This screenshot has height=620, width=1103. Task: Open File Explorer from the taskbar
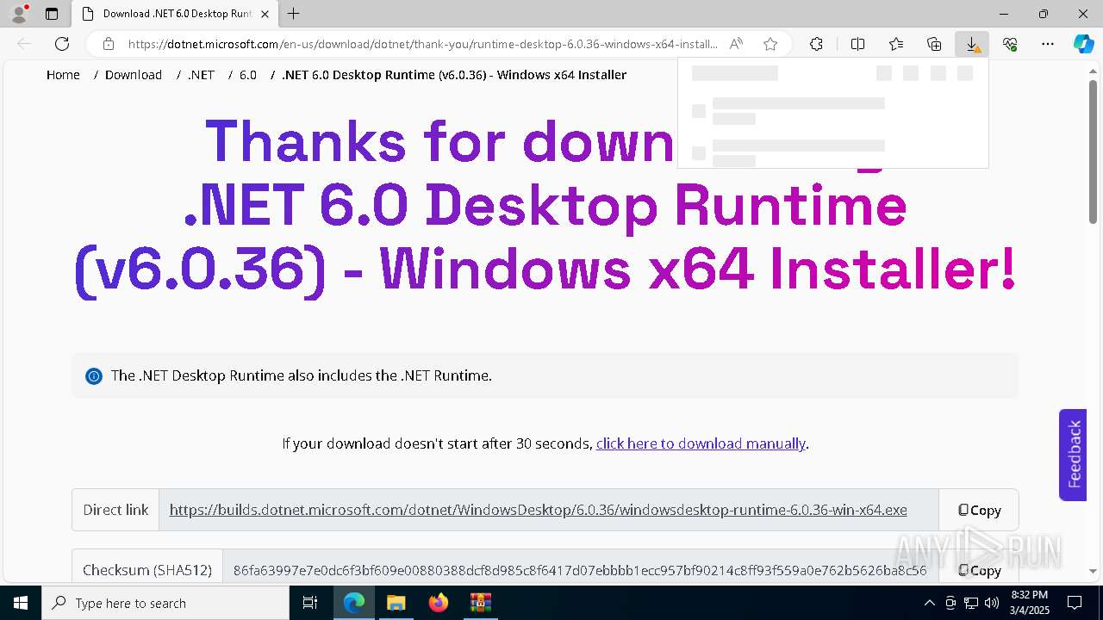396,603
